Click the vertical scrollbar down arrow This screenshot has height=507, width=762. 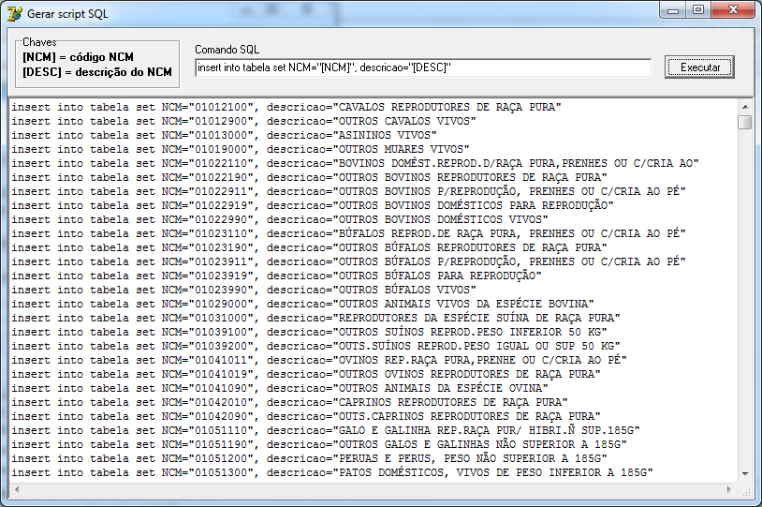point(745,473)
